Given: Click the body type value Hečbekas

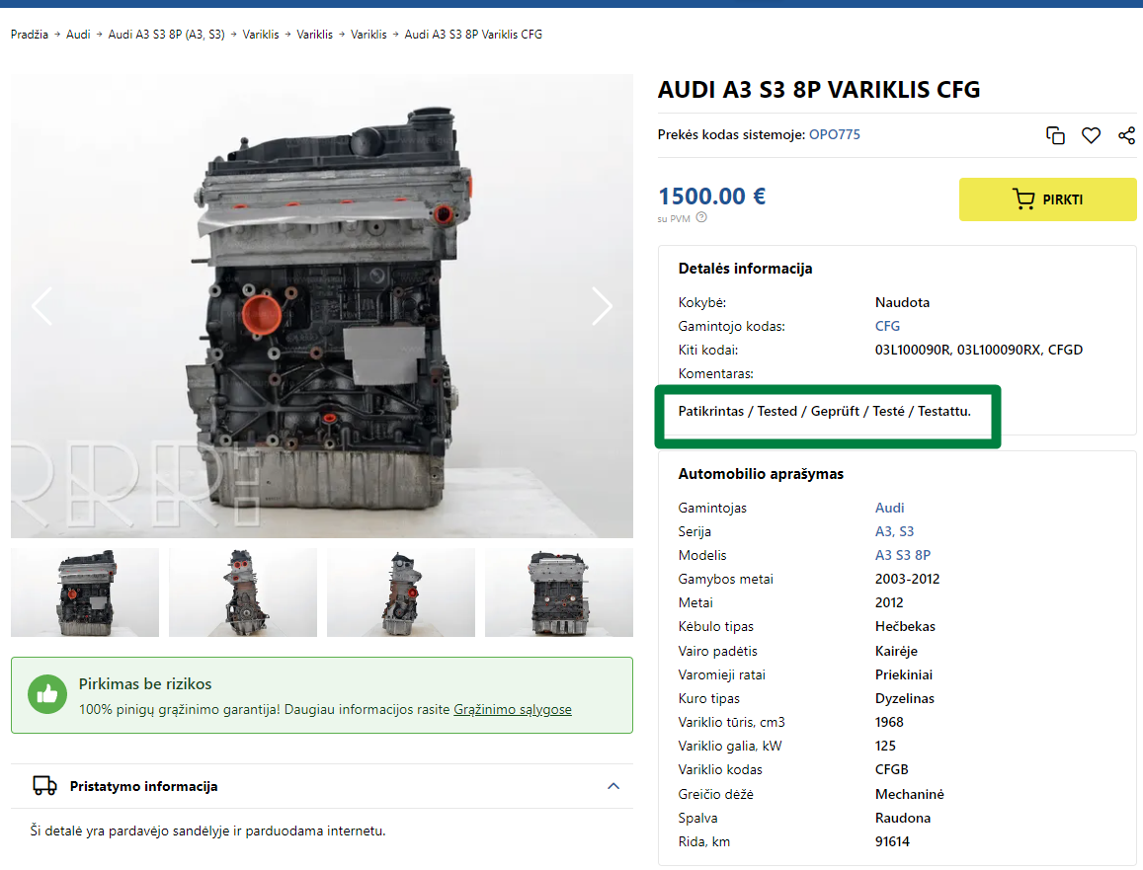Looking at the screenshot, I should click(905, 627).
